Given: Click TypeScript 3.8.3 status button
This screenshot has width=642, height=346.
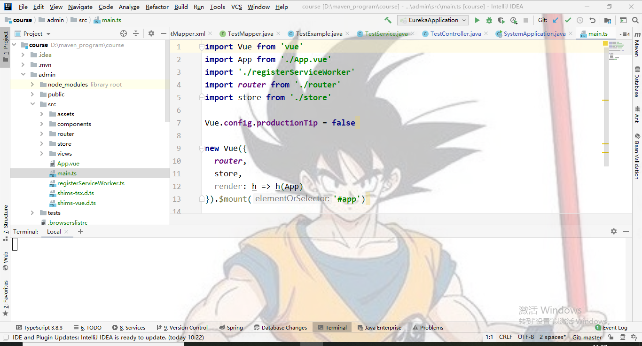Looking at the screenshot, I should (x=39, y=328).
